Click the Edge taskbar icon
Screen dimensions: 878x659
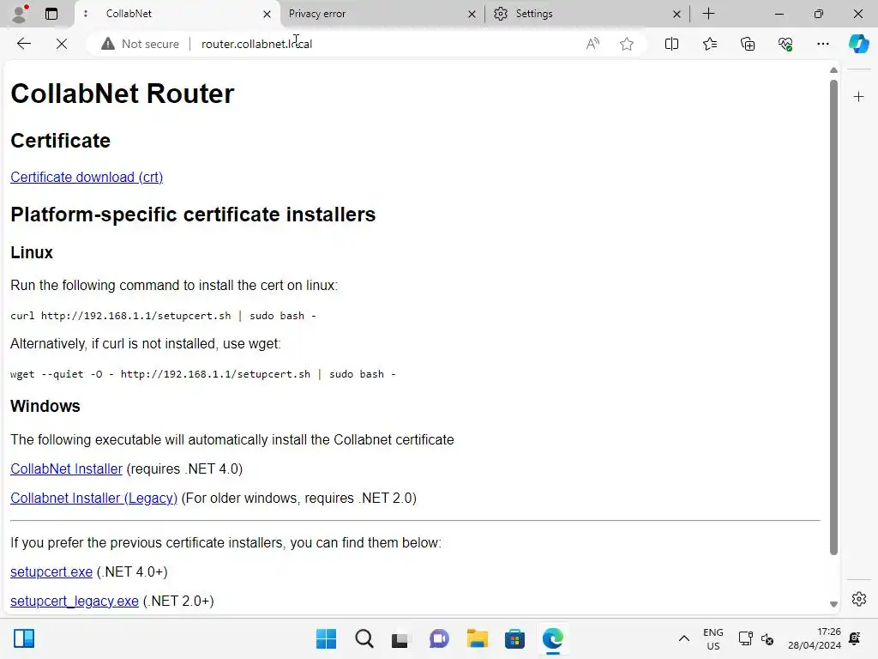coord(553,638)
